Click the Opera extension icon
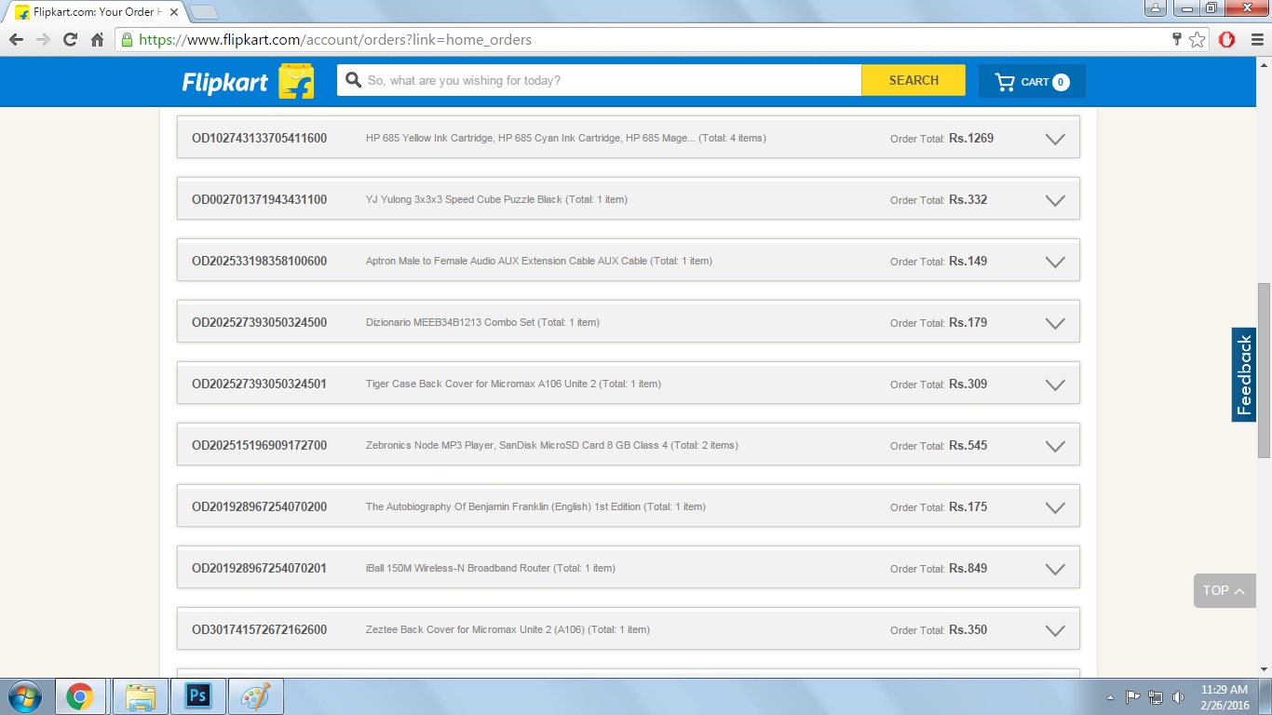This screenshot has height=715, width=1272. pyautogui.click(x=1226, y=39)
